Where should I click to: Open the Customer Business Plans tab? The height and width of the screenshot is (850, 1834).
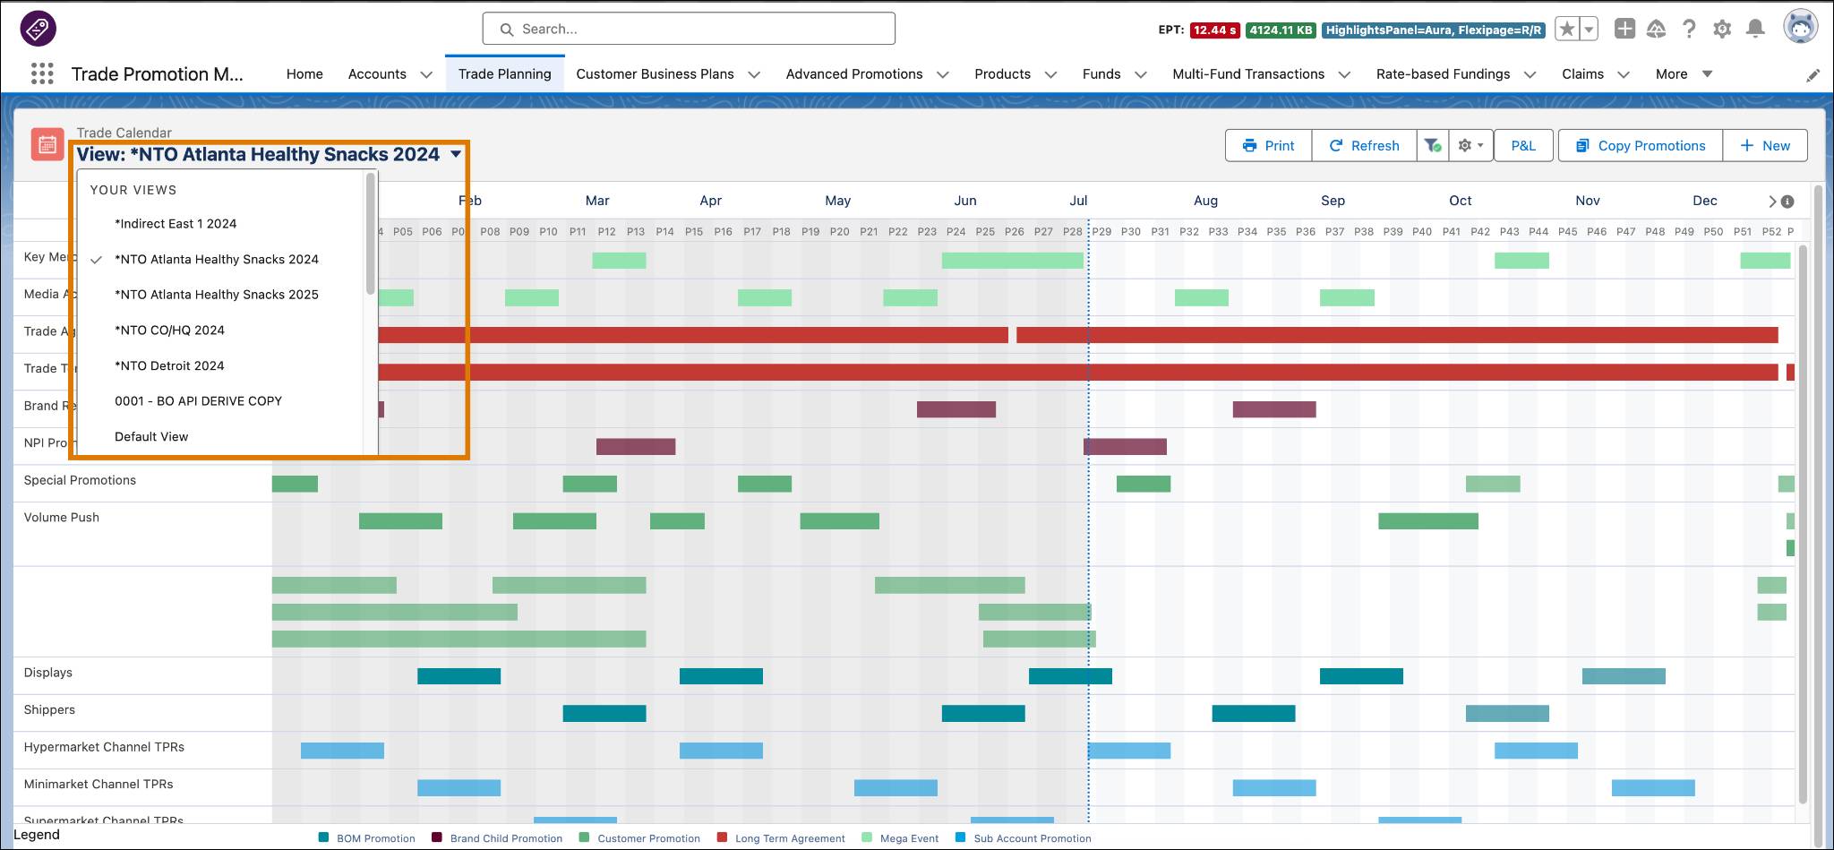(655, 74)
